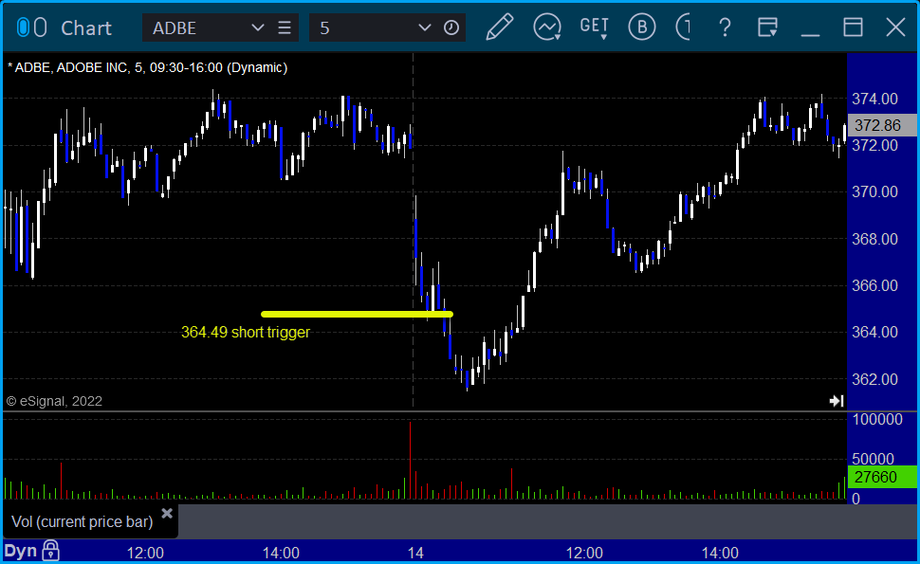
Task: Click the symbol list menu icon
Action: click(x=285, y=27)
